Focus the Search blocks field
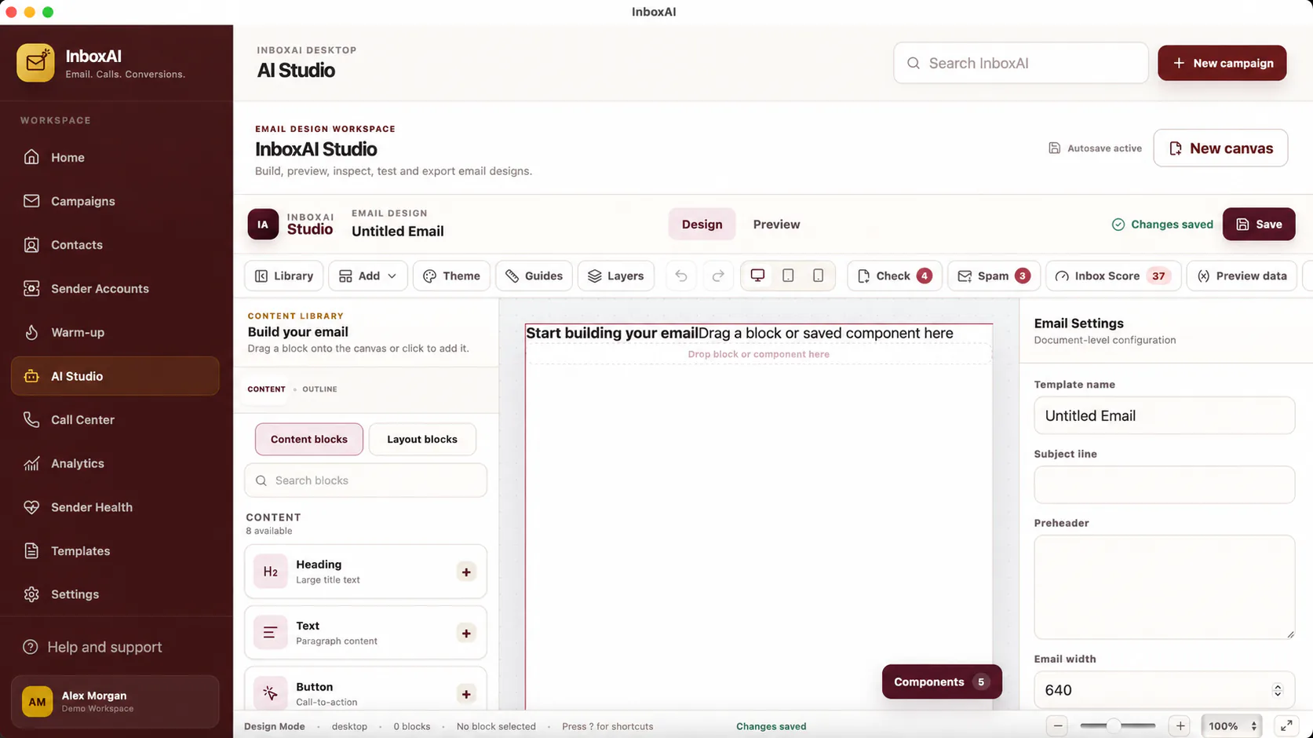The image size is (1313, 738). coord(366,480)
